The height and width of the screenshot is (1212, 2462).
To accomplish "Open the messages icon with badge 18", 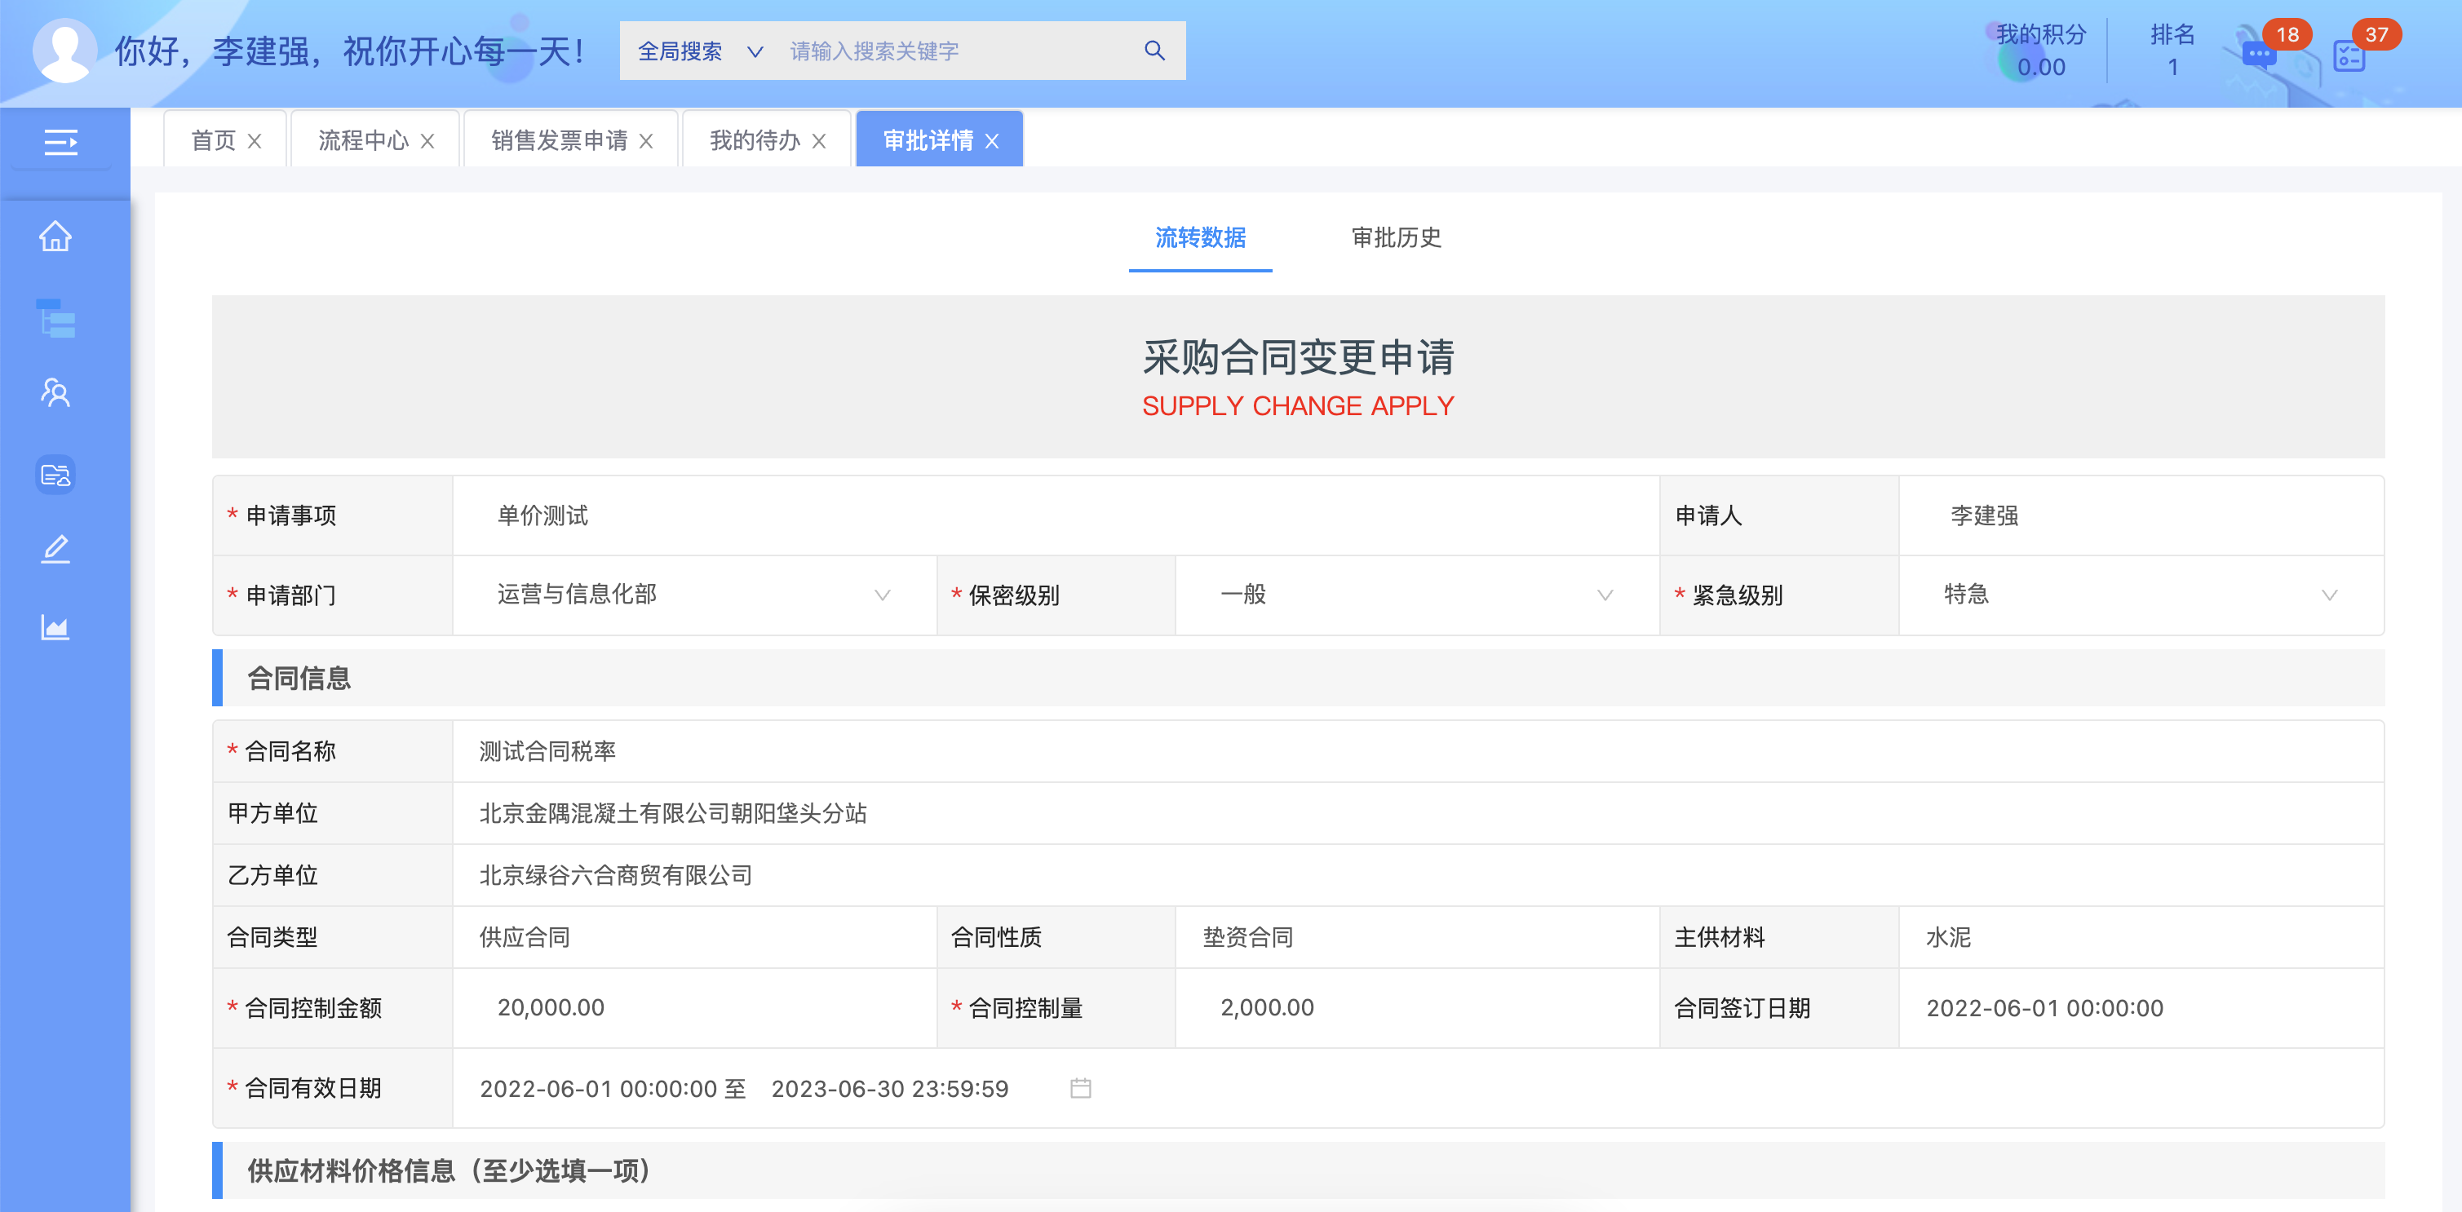I will pos(2258,55).
